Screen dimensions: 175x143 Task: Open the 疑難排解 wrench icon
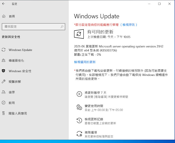(4, 82)
